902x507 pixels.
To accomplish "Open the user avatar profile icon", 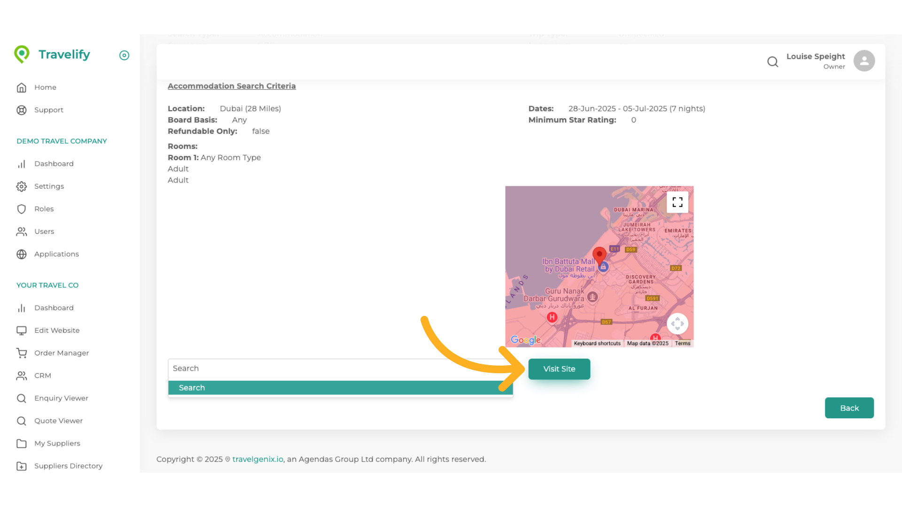I will pyautogui.click(x=864, y=61).
